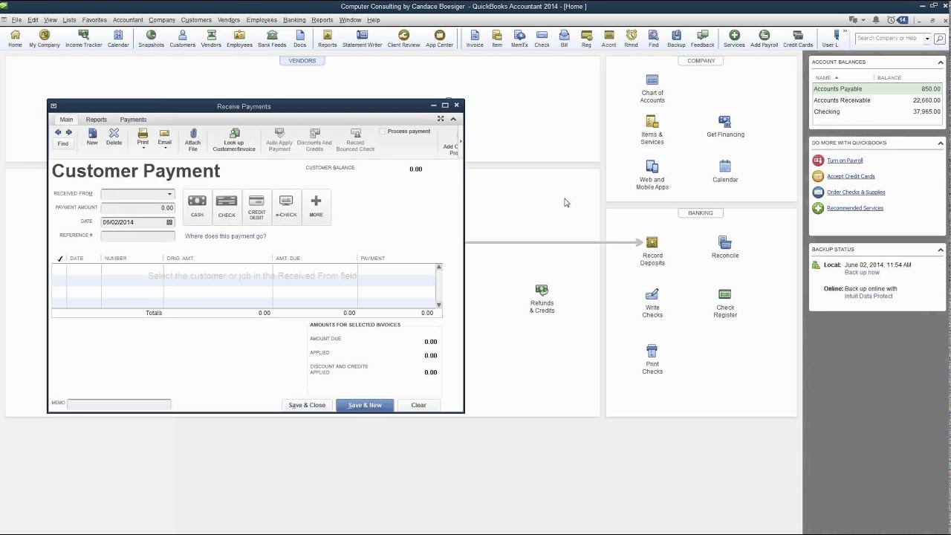
Task: Collapse Do More With QuickBooks panel
Action: click(941, 143)
